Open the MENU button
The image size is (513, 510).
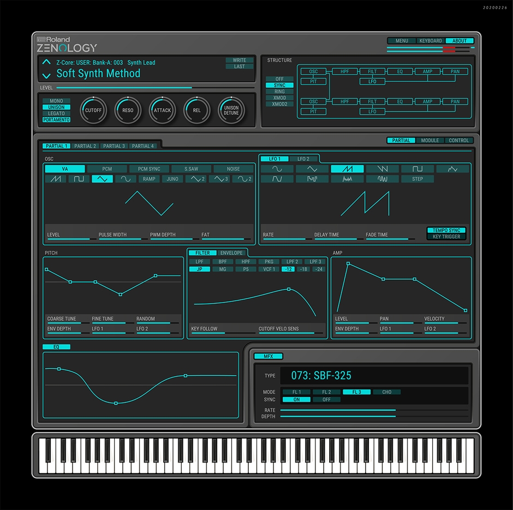click(402, 41)
